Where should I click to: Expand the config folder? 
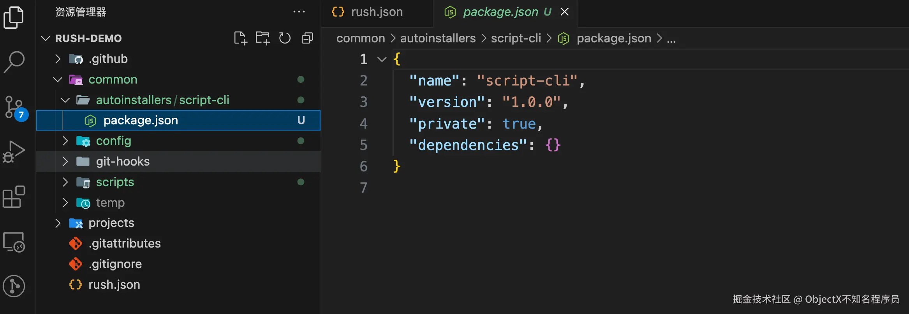tap(113, 141)
